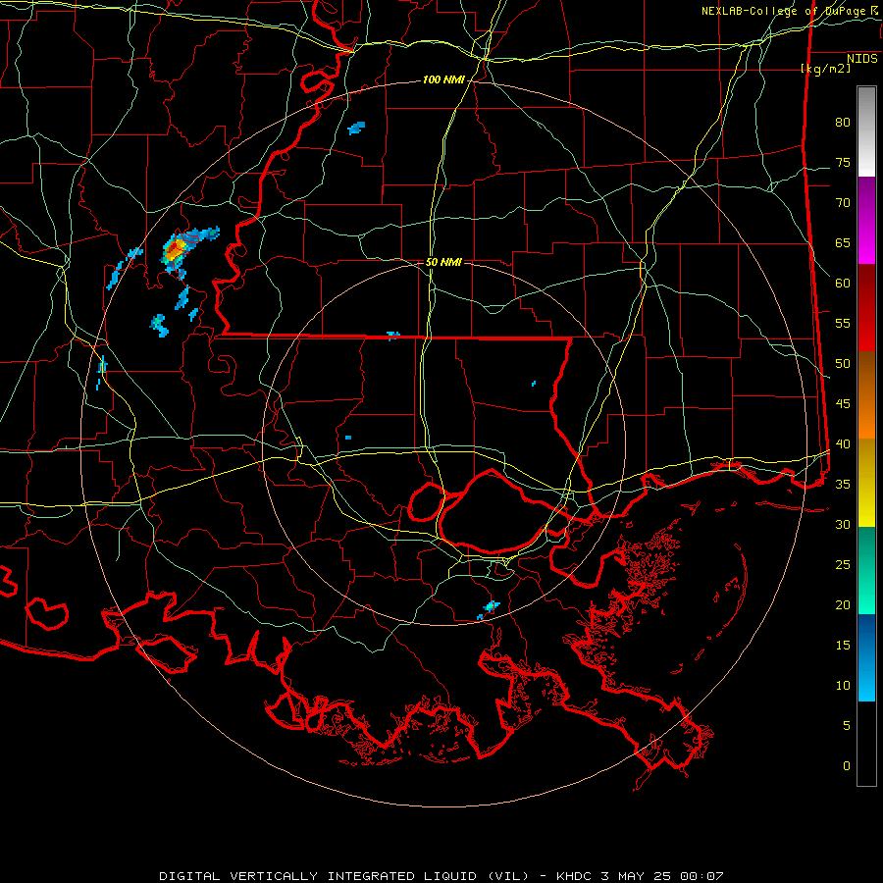Click the kg/m2 units label

point(825,69)
